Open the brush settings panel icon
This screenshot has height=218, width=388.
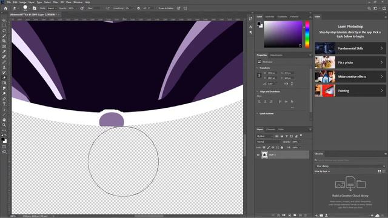(35, 8)
